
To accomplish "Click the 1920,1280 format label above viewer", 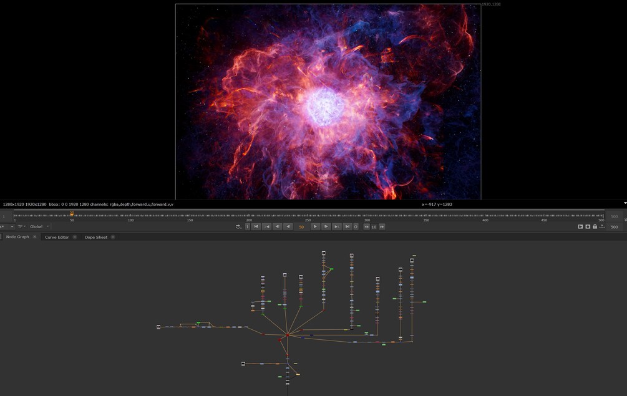I will click(491, 4).
